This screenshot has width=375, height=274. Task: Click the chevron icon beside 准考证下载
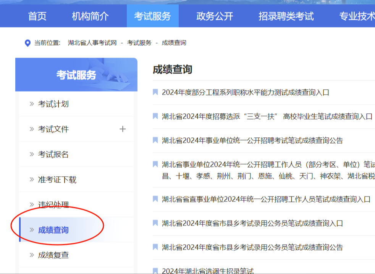(x=32, y=179)
